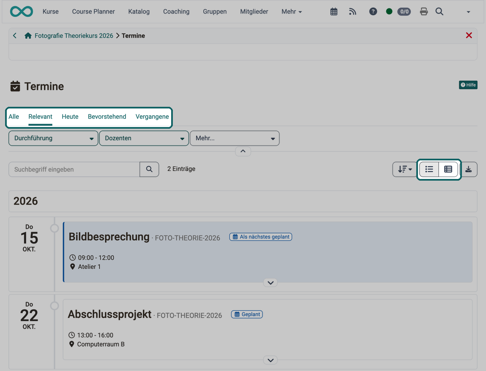Select the Heute tab

point(70,117)
